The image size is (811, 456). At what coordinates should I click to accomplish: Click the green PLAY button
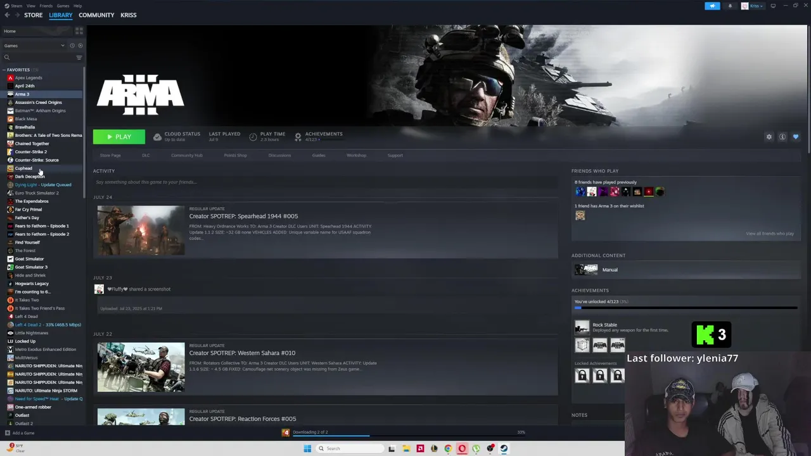[x=118, y=137]
